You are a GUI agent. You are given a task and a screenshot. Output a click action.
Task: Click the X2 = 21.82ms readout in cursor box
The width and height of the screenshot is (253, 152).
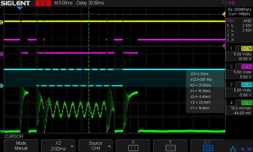click(x=201, y=85)
